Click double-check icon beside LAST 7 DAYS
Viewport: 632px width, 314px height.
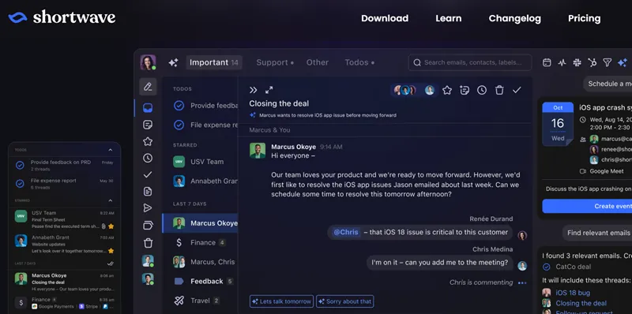[x=111, y=264]
